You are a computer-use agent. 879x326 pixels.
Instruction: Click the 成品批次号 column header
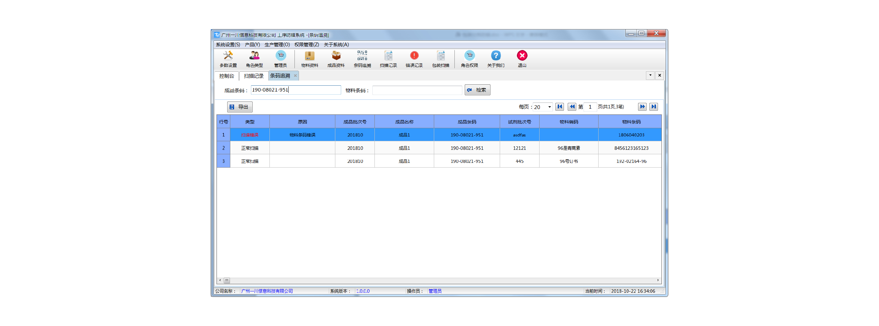pos(355,122)
